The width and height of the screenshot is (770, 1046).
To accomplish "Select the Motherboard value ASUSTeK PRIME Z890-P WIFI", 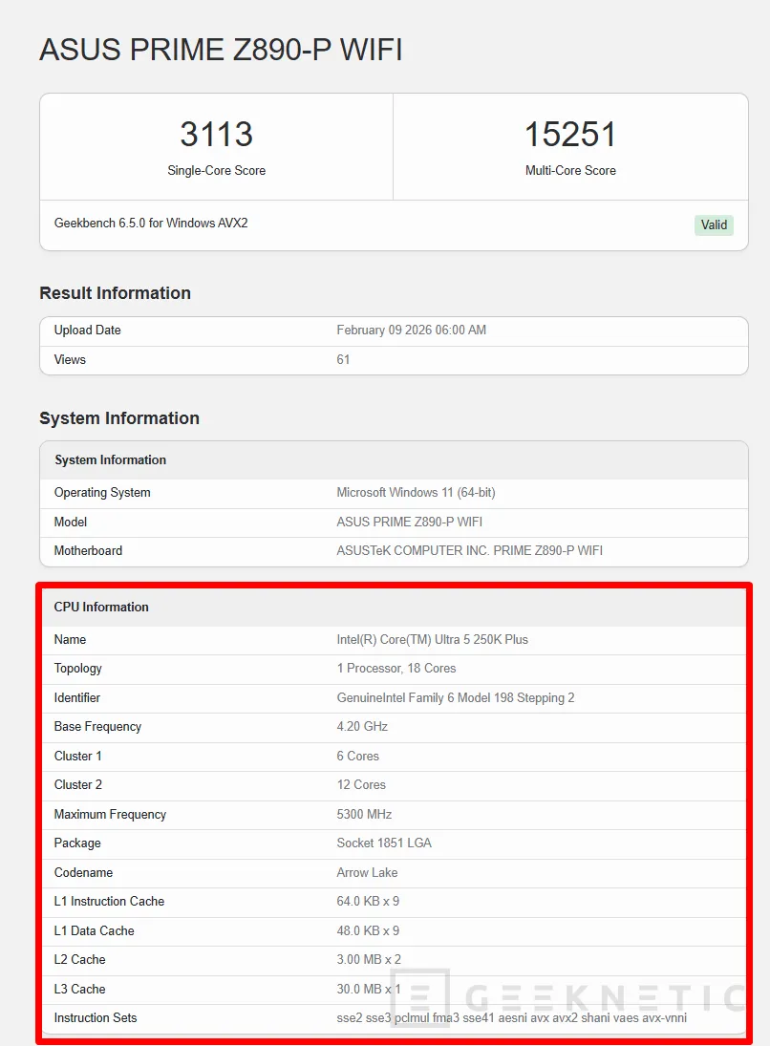I will [469, 550].
